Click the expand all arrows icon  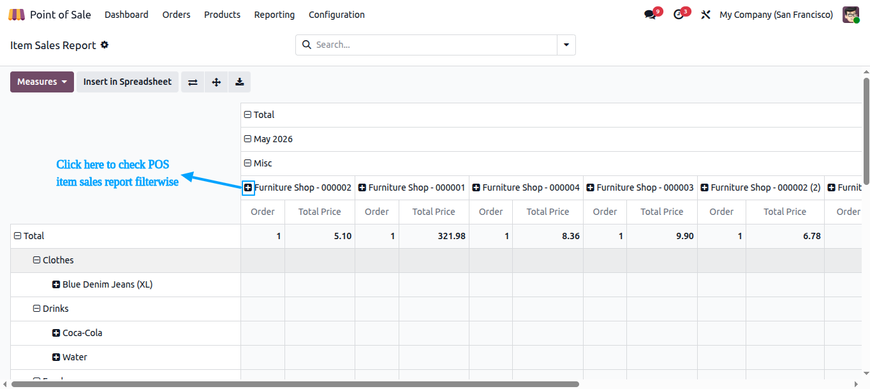pos(216,82)
